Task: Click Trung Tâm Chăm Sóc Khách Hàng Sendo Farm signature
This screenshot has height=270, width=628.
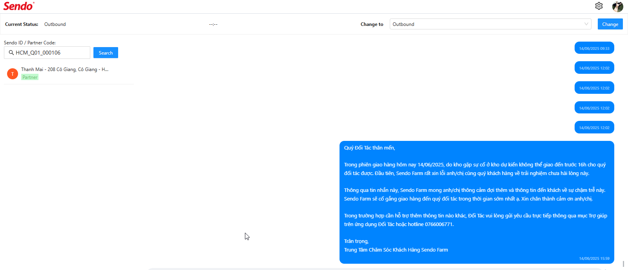Action: coord(396,250)
